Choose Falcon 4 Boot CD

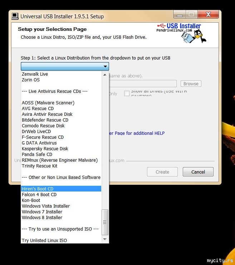pos(61,194)
